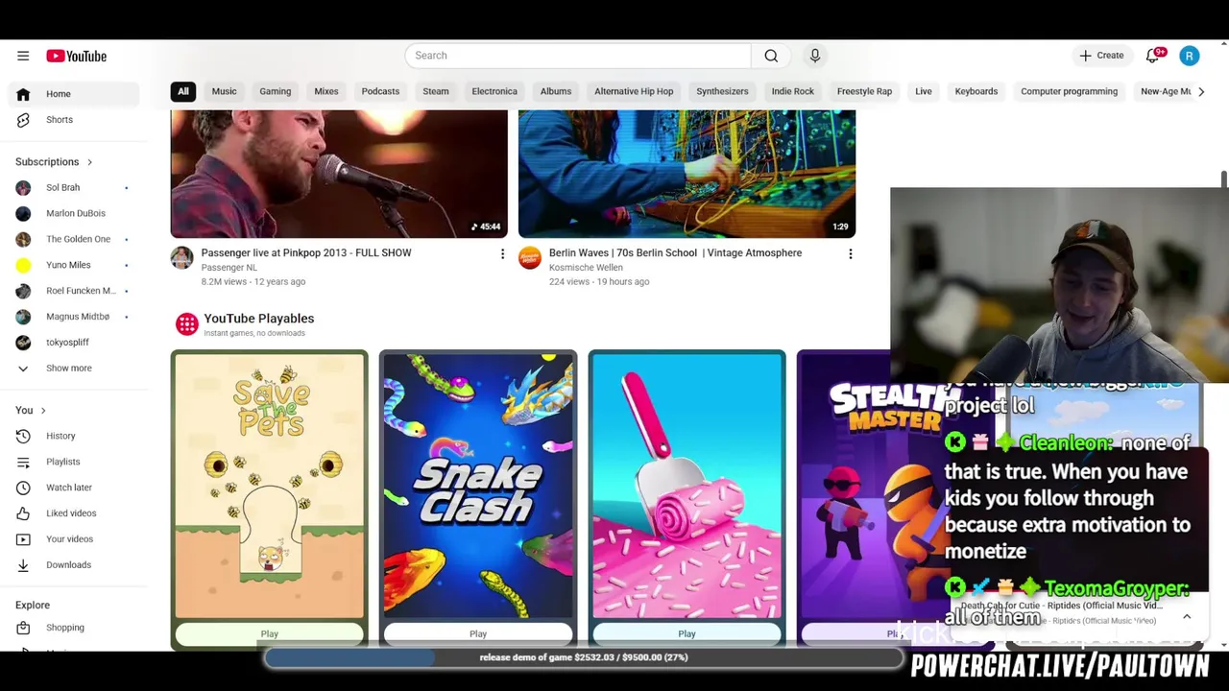Open The Golden One subscription
The image size is (1229, 691).
click(75, 240)
